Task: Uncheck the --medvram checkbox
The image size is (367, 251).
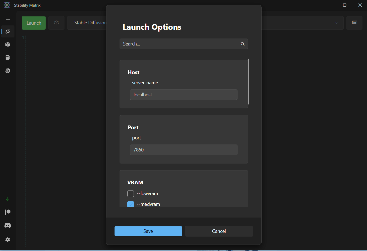Action: tap(131, 204)
